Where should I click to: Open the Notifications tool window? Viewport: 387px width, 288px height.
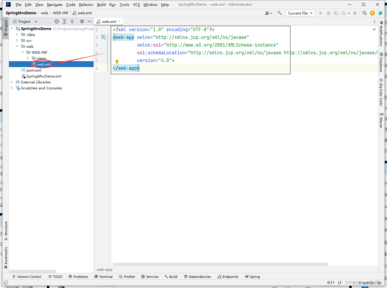click(x=381, y=33)
